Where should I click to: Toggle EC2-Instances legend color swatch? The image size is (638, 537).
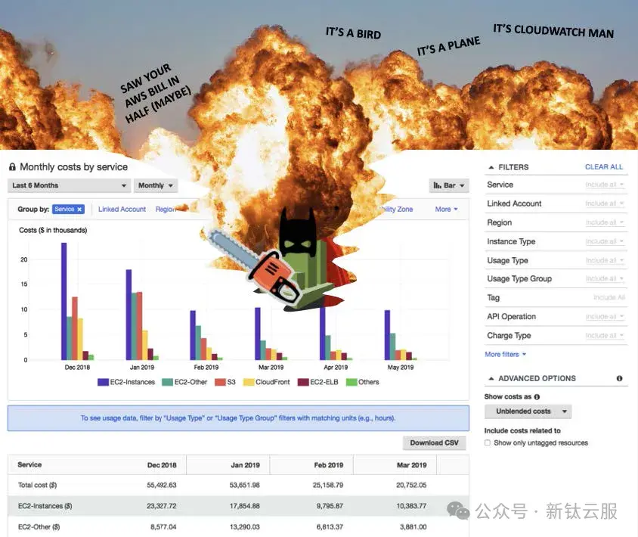(103, 382)
